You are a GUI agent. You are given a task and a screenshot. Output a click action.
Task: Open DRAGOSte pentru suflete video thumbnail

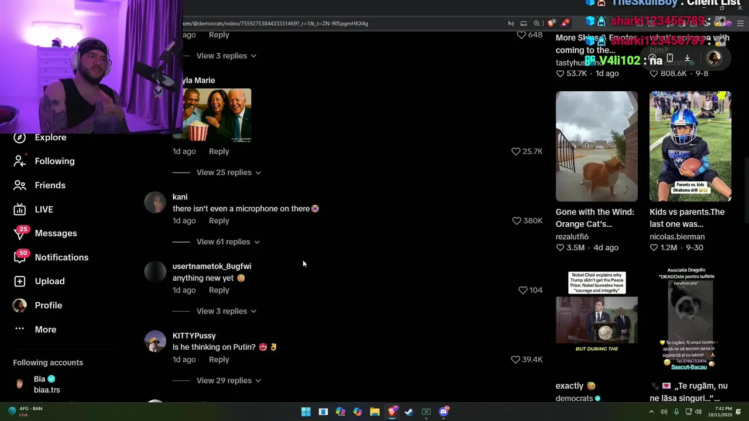690,320
